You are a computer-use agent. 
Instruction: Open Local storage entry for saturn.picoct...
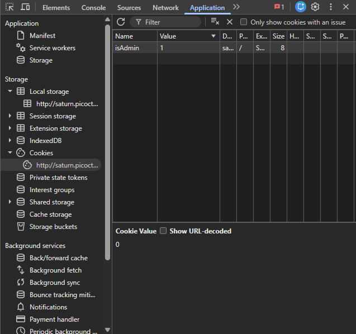[67, 104]
